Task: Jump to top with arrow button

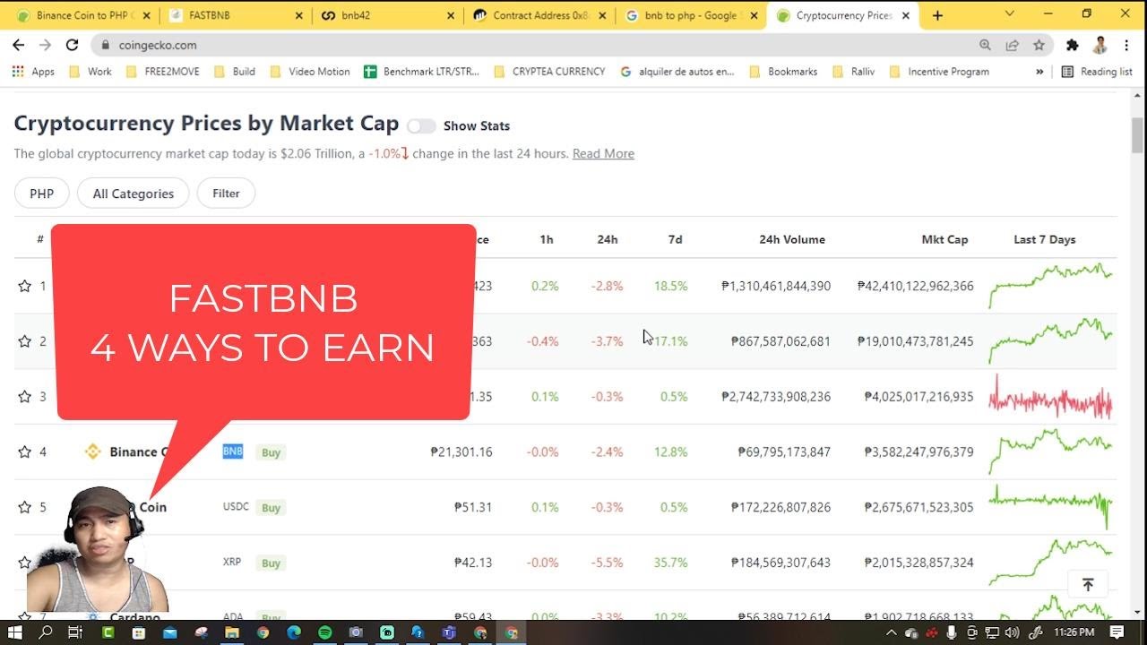Action: pyautogui.click(x=1088, y=585)
